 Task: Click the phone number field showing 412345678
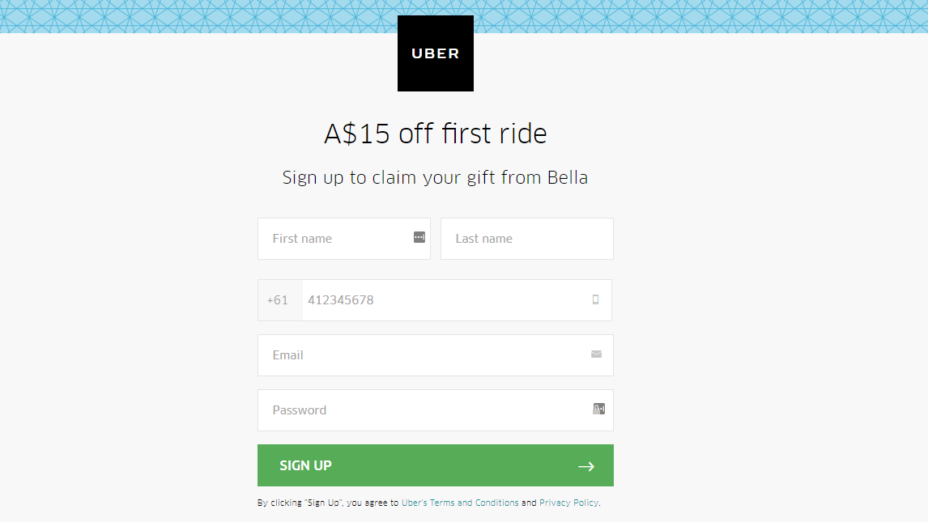point(445,299)
